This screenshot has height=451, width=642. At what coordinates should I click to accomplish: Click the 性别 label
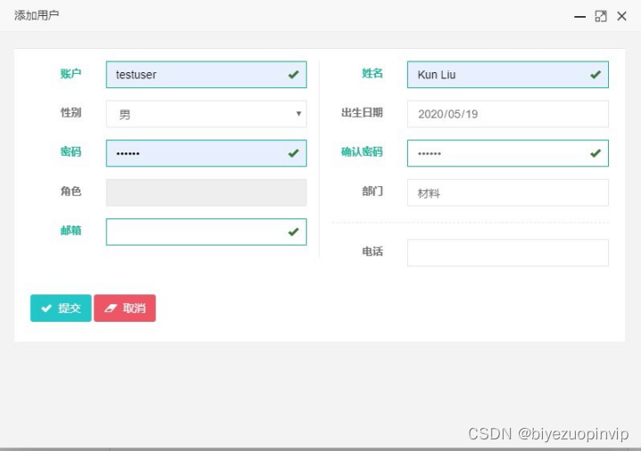point(71,113)
